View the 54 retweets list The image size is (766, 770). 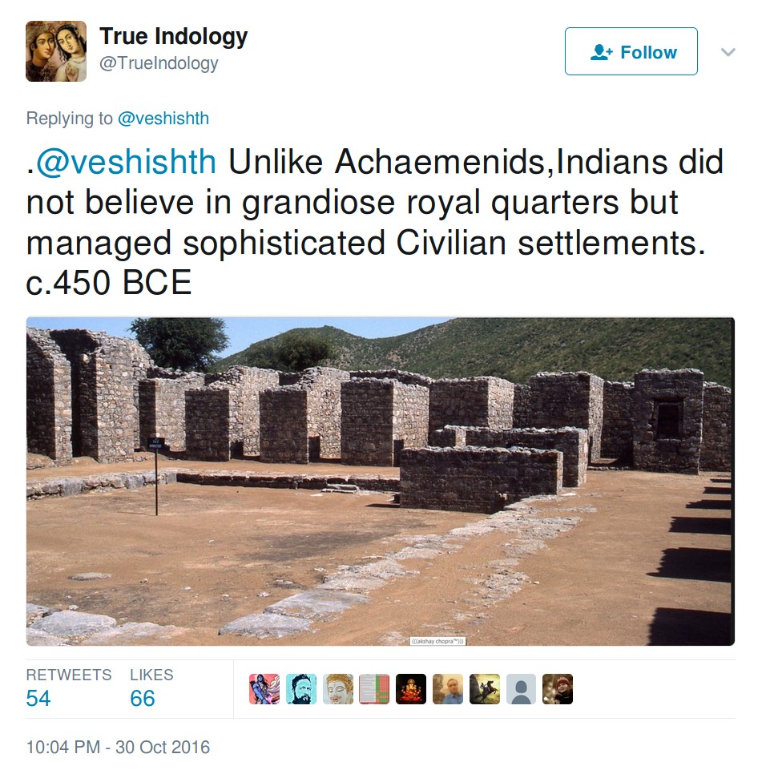tap(69, 687)
